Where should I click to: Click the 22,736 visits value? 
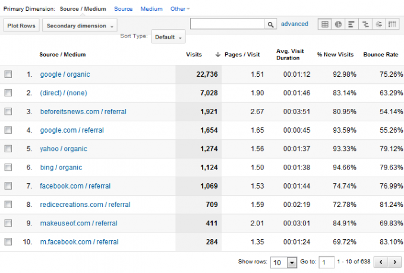[207, 74]
